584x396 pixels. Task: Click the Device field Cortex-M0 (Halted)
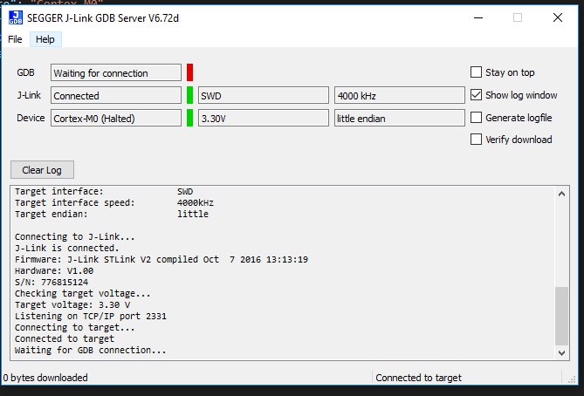pyautogui.click(x=116, y=118)
